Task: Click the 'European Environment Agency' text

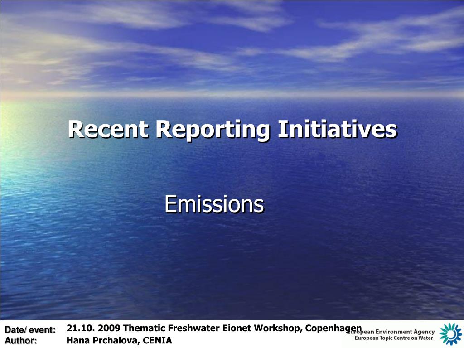Action: (x=391, y=332)
